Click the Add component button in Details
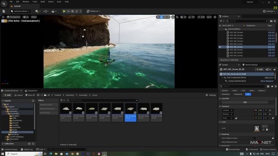The width and height of the screenshot is (278, 156). click(x=259, y=69)
